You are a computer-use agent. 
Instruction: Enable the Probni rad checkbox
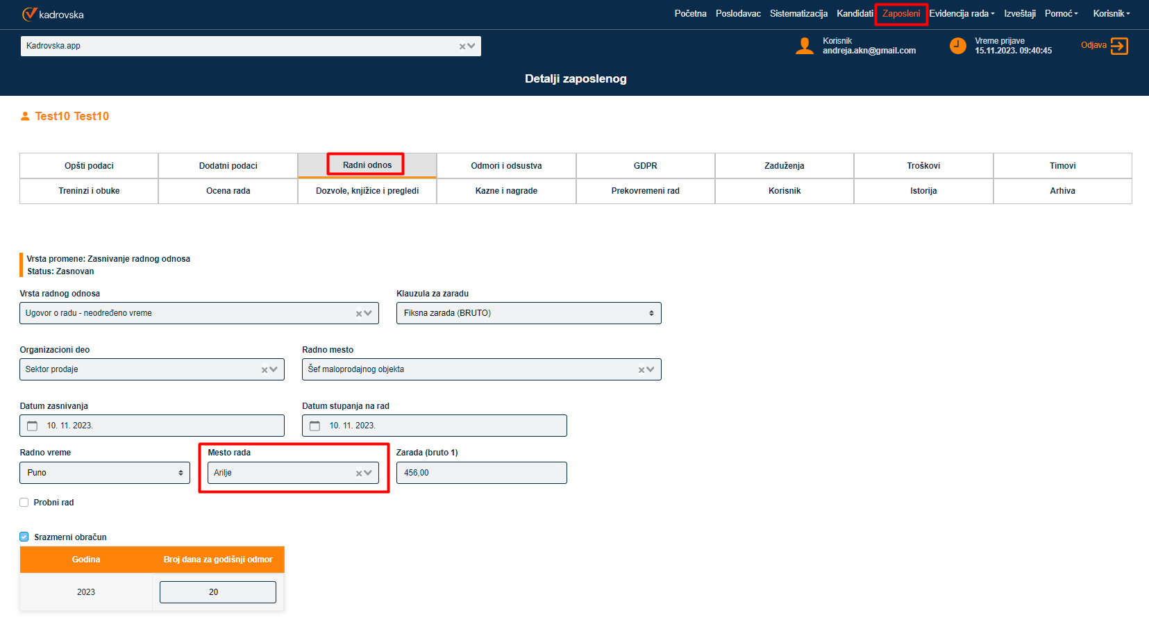pos(24,503)
